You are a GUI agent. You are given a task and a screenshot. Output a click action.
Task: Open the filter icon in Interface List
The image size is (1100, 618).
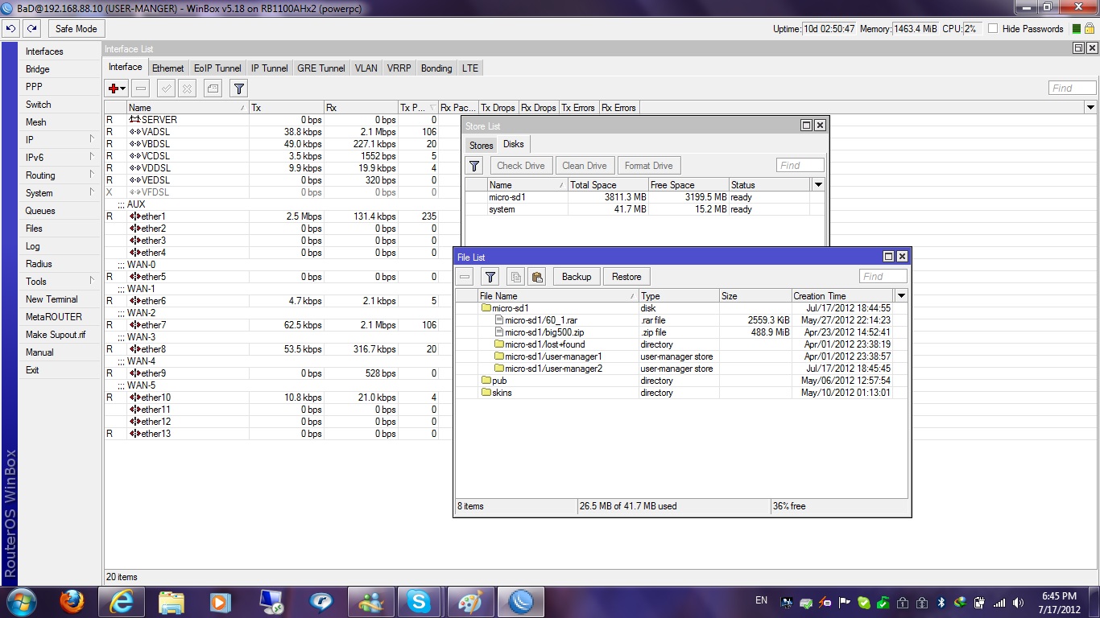tap(238, 89)
